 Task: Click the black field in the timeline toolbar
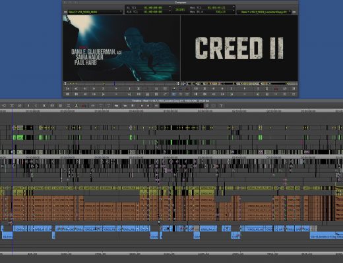(x=181, y=106)
